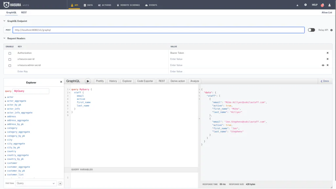Screen dimensions: 336x189
Task: Remove the x-hasura-user-id header row
Action: 327,59
